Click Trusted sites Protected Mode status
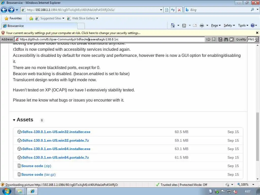 point(182,185)
